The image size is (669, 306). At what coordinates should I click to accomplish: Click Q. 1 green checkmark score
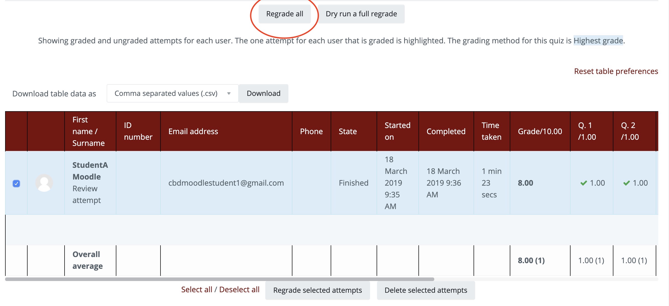tap(592, 183)
